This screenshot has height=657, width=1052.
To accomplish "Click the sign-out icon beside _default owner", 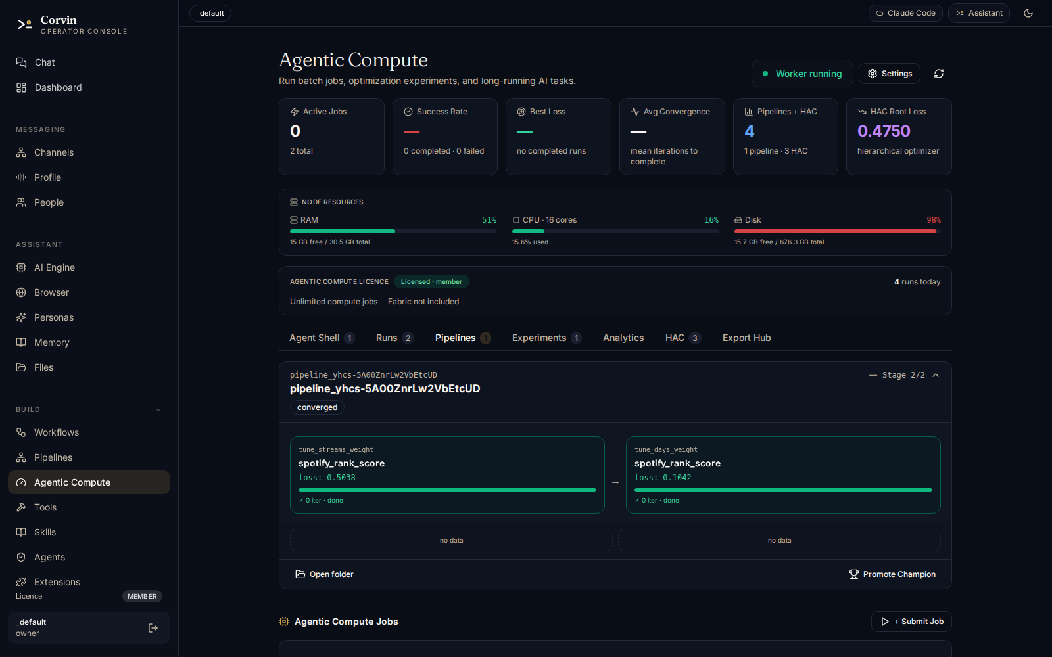I will (153, 628).
